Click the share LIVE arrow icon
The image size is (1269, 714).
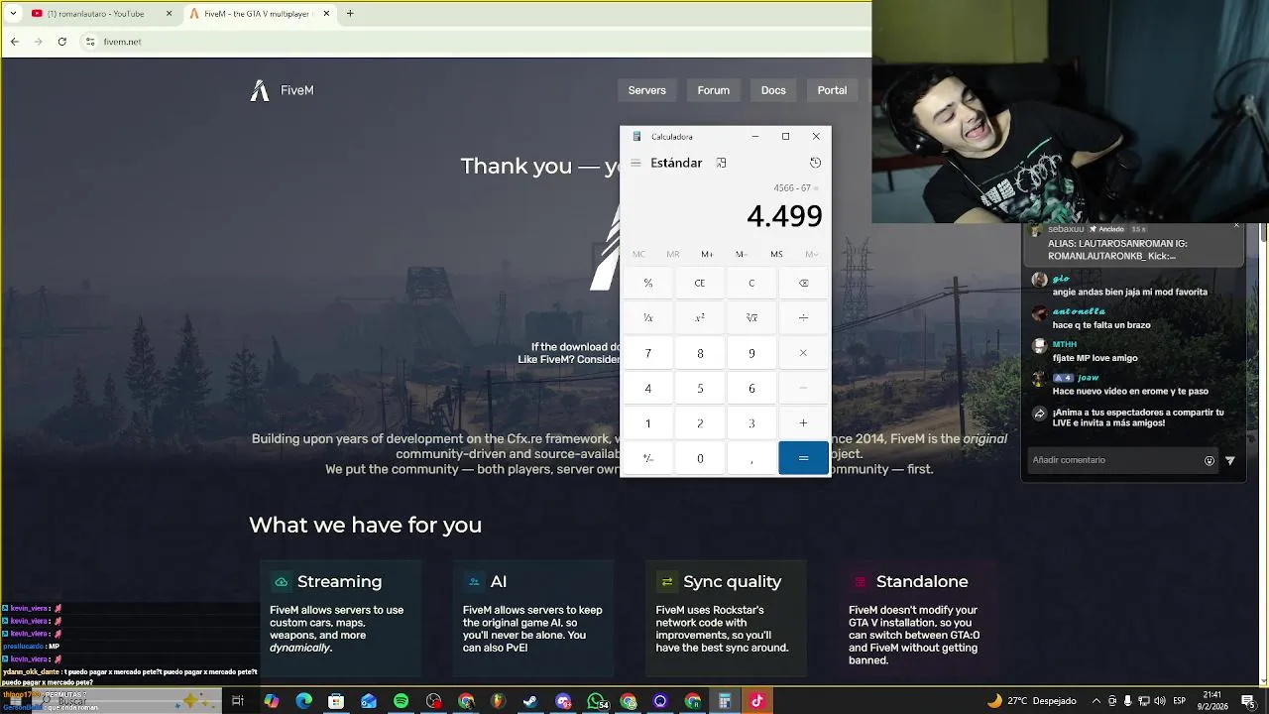tap(1038, 414)
